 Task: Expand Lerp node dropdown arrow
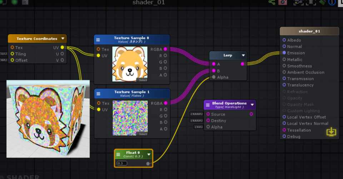[x=243, y=55]
